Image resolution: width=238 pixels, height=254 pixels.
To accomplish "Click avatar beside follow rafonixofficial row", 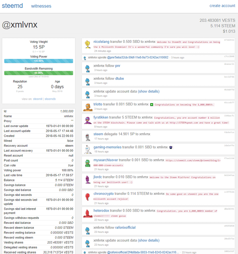I will pyautogui.click(x=87, y=231).
